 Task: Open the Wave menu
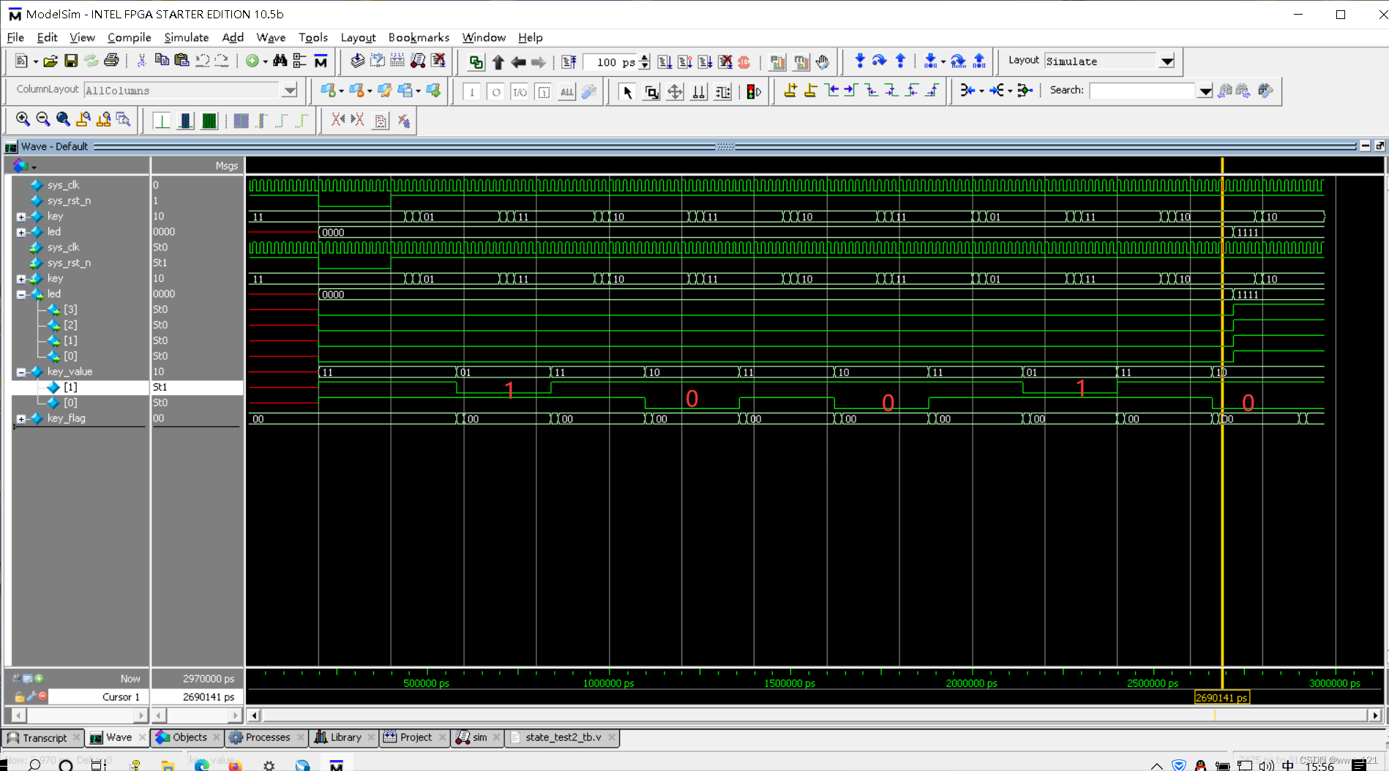pos(271,37)
